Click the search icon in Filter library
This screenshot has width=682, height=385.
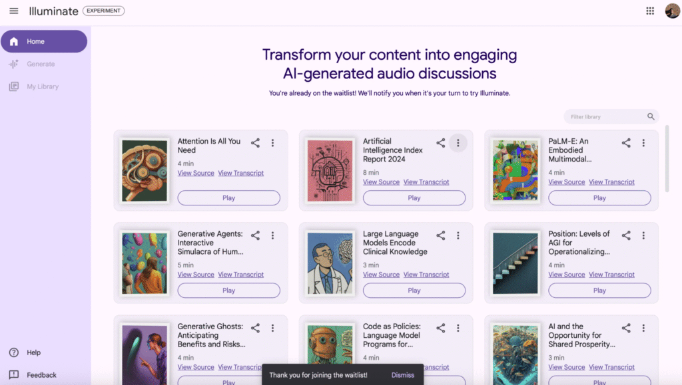[651, 116]
